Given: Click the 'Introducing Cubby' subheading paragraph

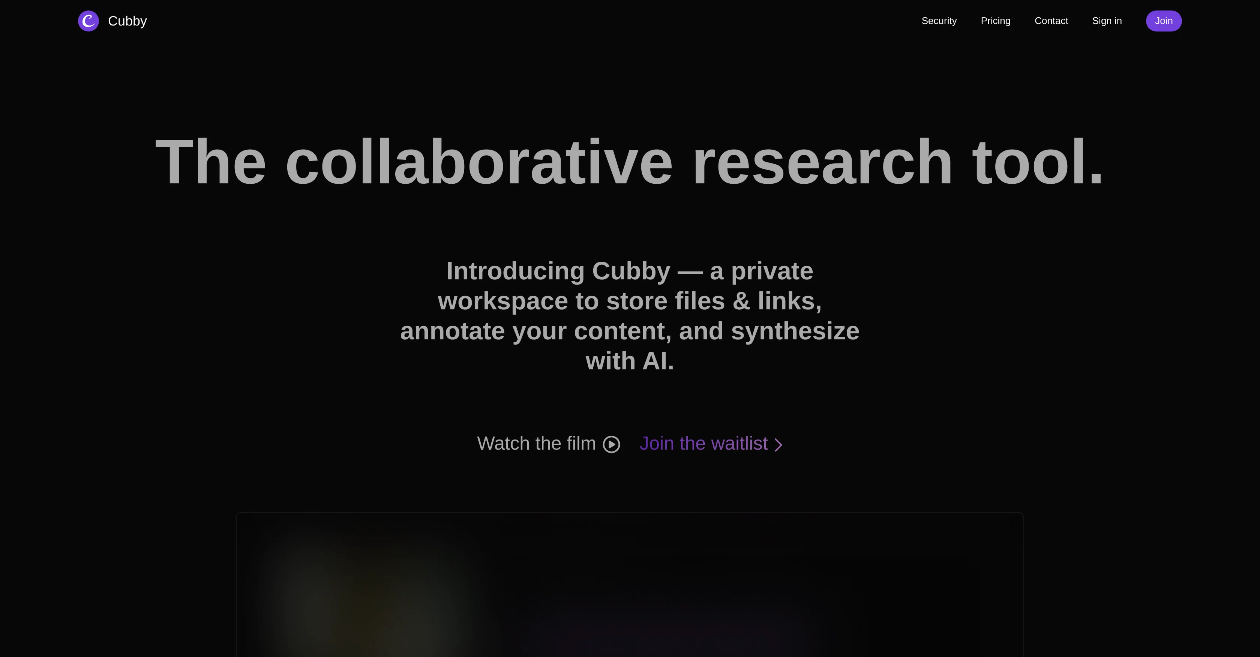Looking at the screenshot, I should click(630, 316).
